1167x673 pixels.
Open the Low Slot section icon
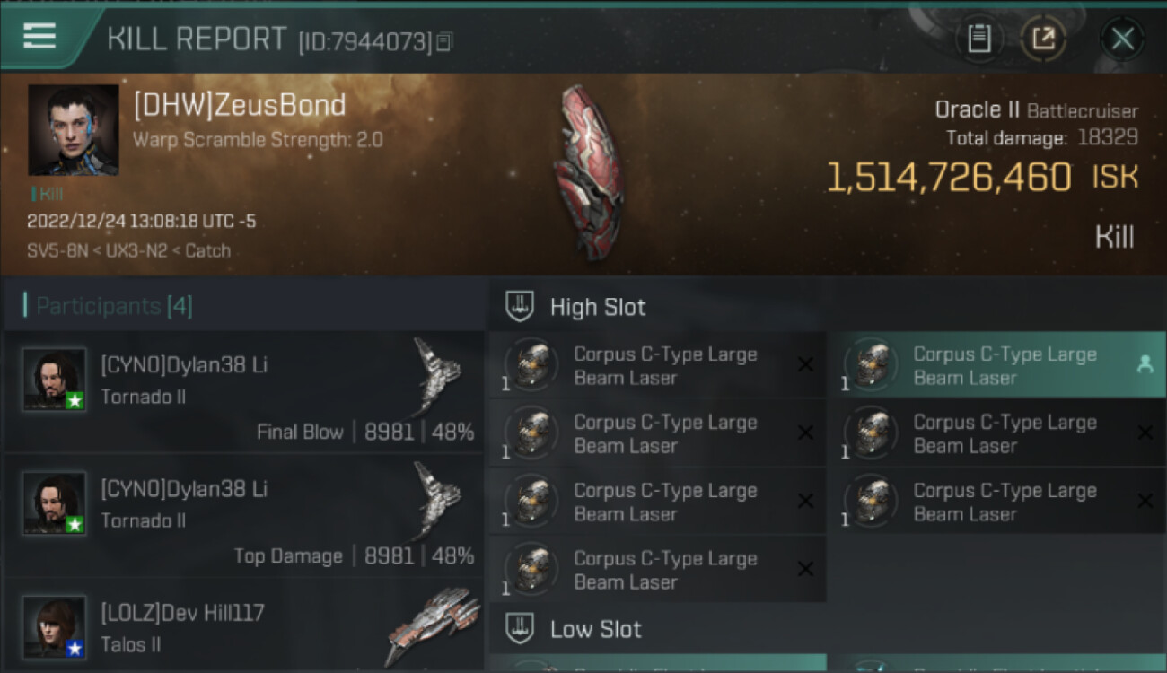521,628
